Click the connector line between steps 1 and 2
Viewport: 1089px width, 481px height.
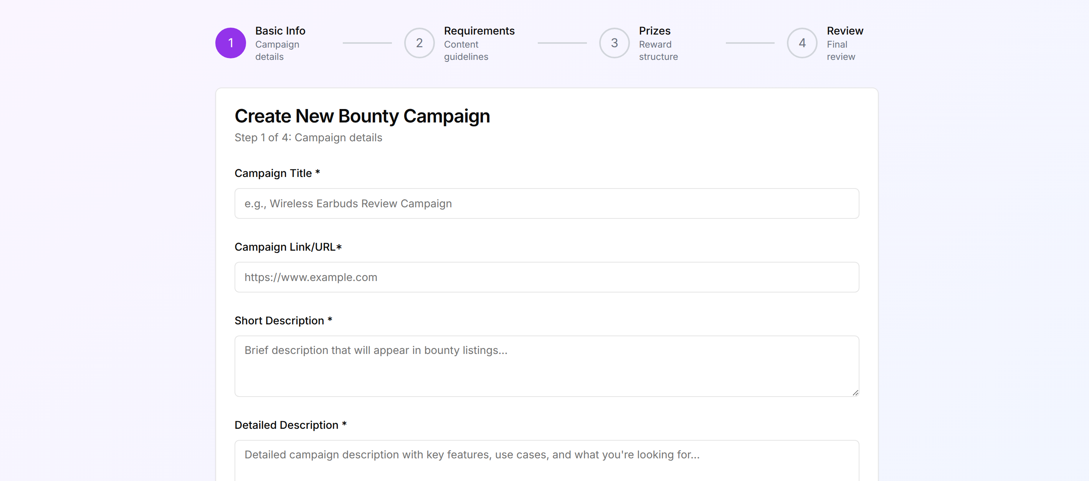(367, 43)
